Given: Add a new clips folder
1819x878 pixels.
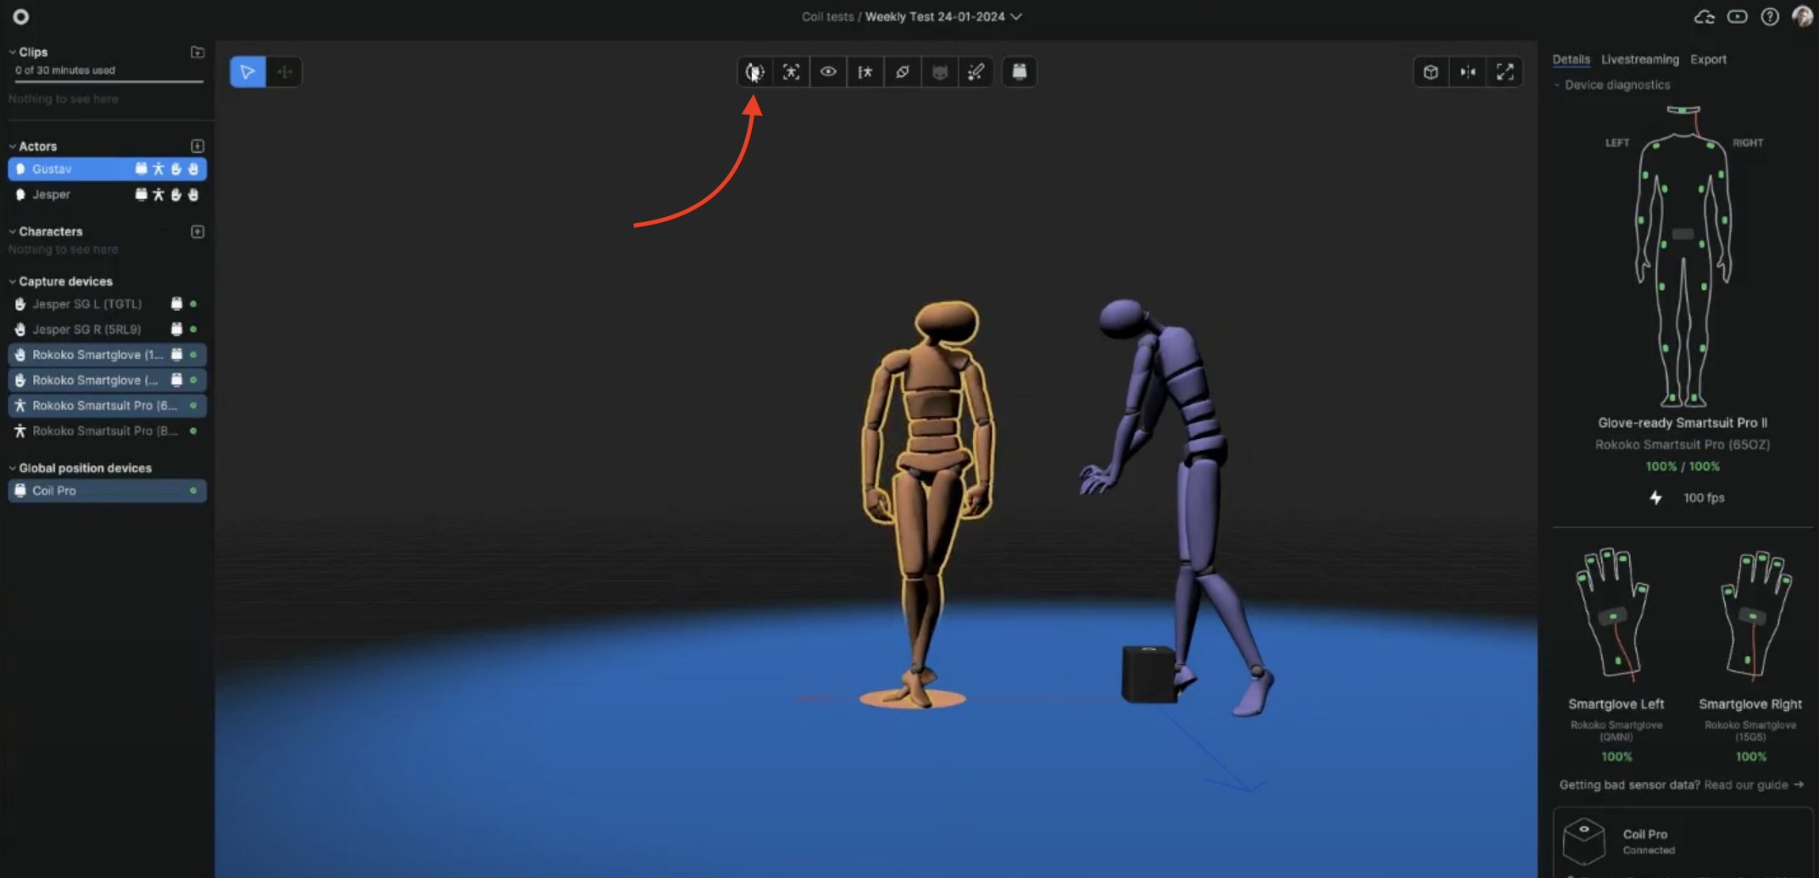Looking at the screenshot, I should point(197,52).
